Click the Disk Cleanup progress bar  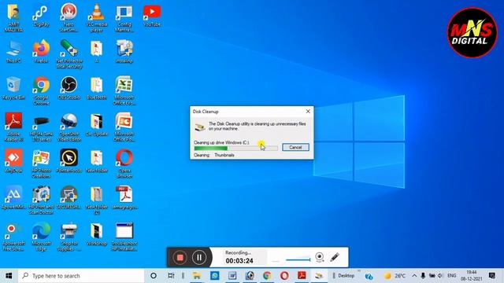[x=236, y=149]
